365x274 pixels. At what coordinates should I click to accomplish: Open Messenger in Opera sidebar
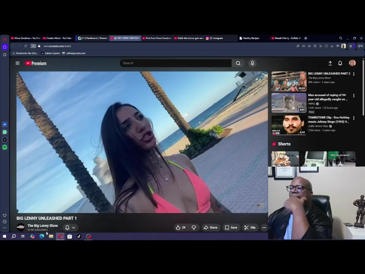coord(5,124)
